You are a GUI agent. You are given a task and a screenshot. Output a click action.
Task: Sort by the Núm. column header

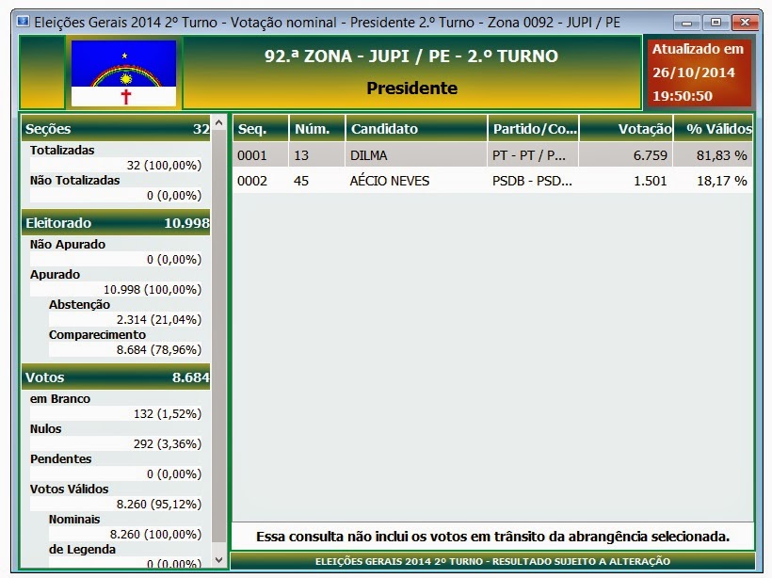tap(317, 129)
